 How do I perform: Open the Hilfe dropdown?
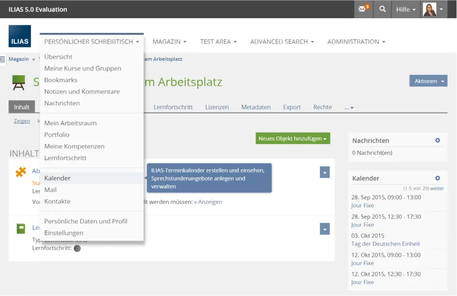(x=406, y=9)
